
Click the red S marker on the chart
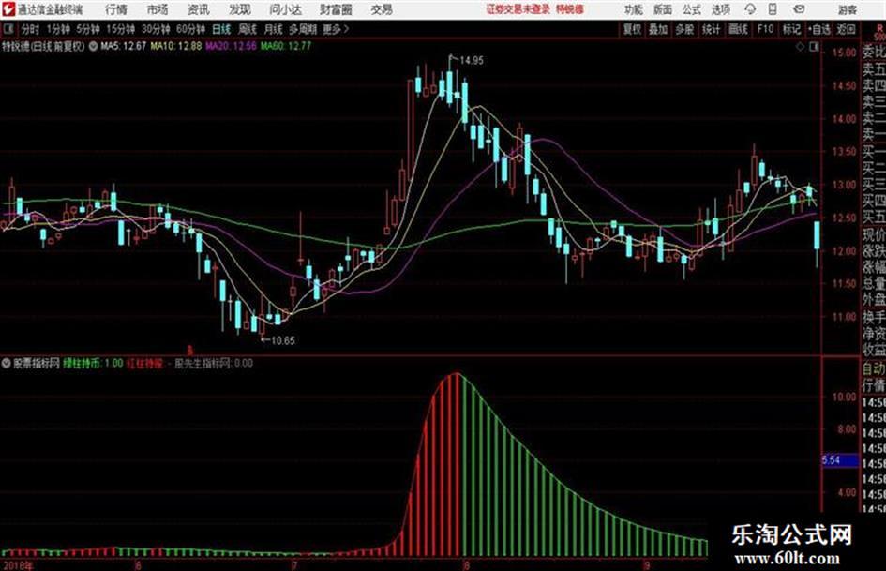click(x=189, y=351)
